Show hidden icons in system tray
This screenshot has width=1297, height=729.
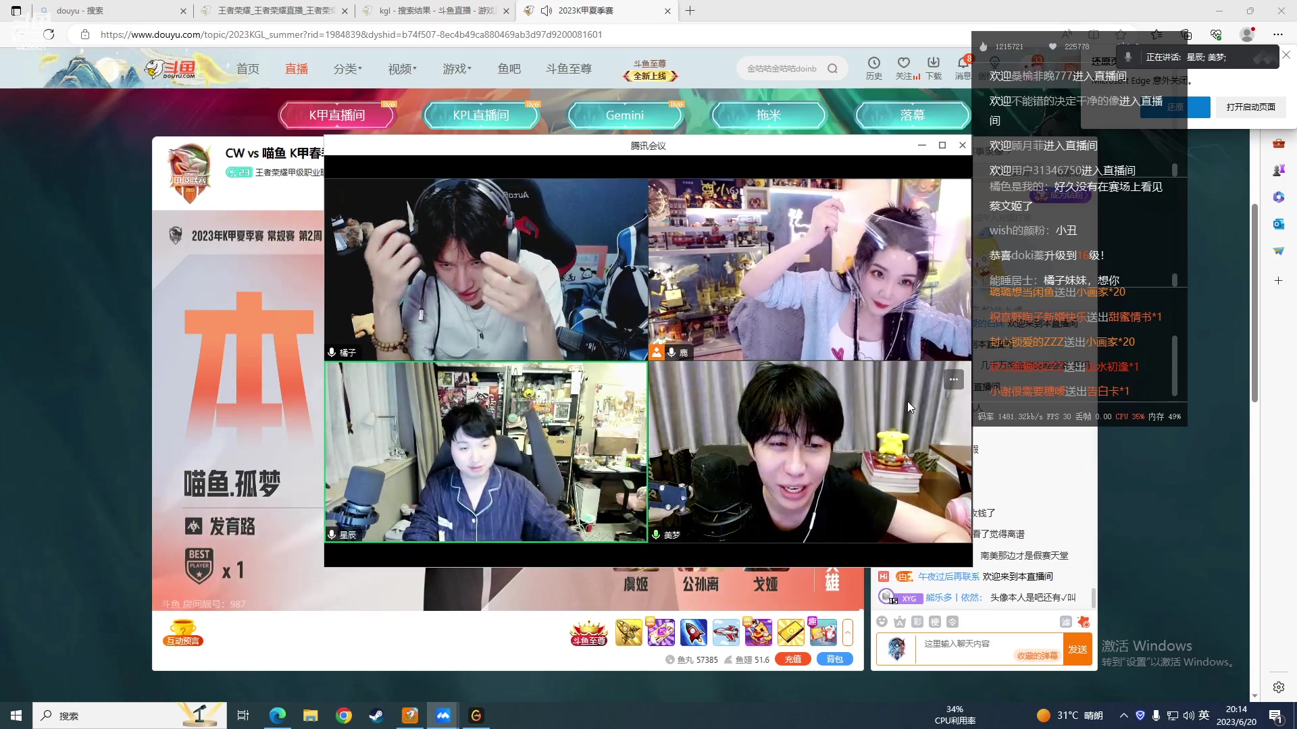pyautogui.click(x=1123, y=715)
